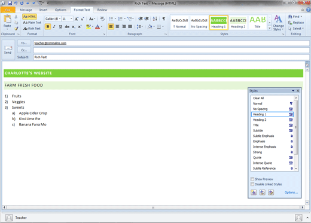Switch to the Insert tab
Screen dimensions: 311x223
[x=43, y=10]
